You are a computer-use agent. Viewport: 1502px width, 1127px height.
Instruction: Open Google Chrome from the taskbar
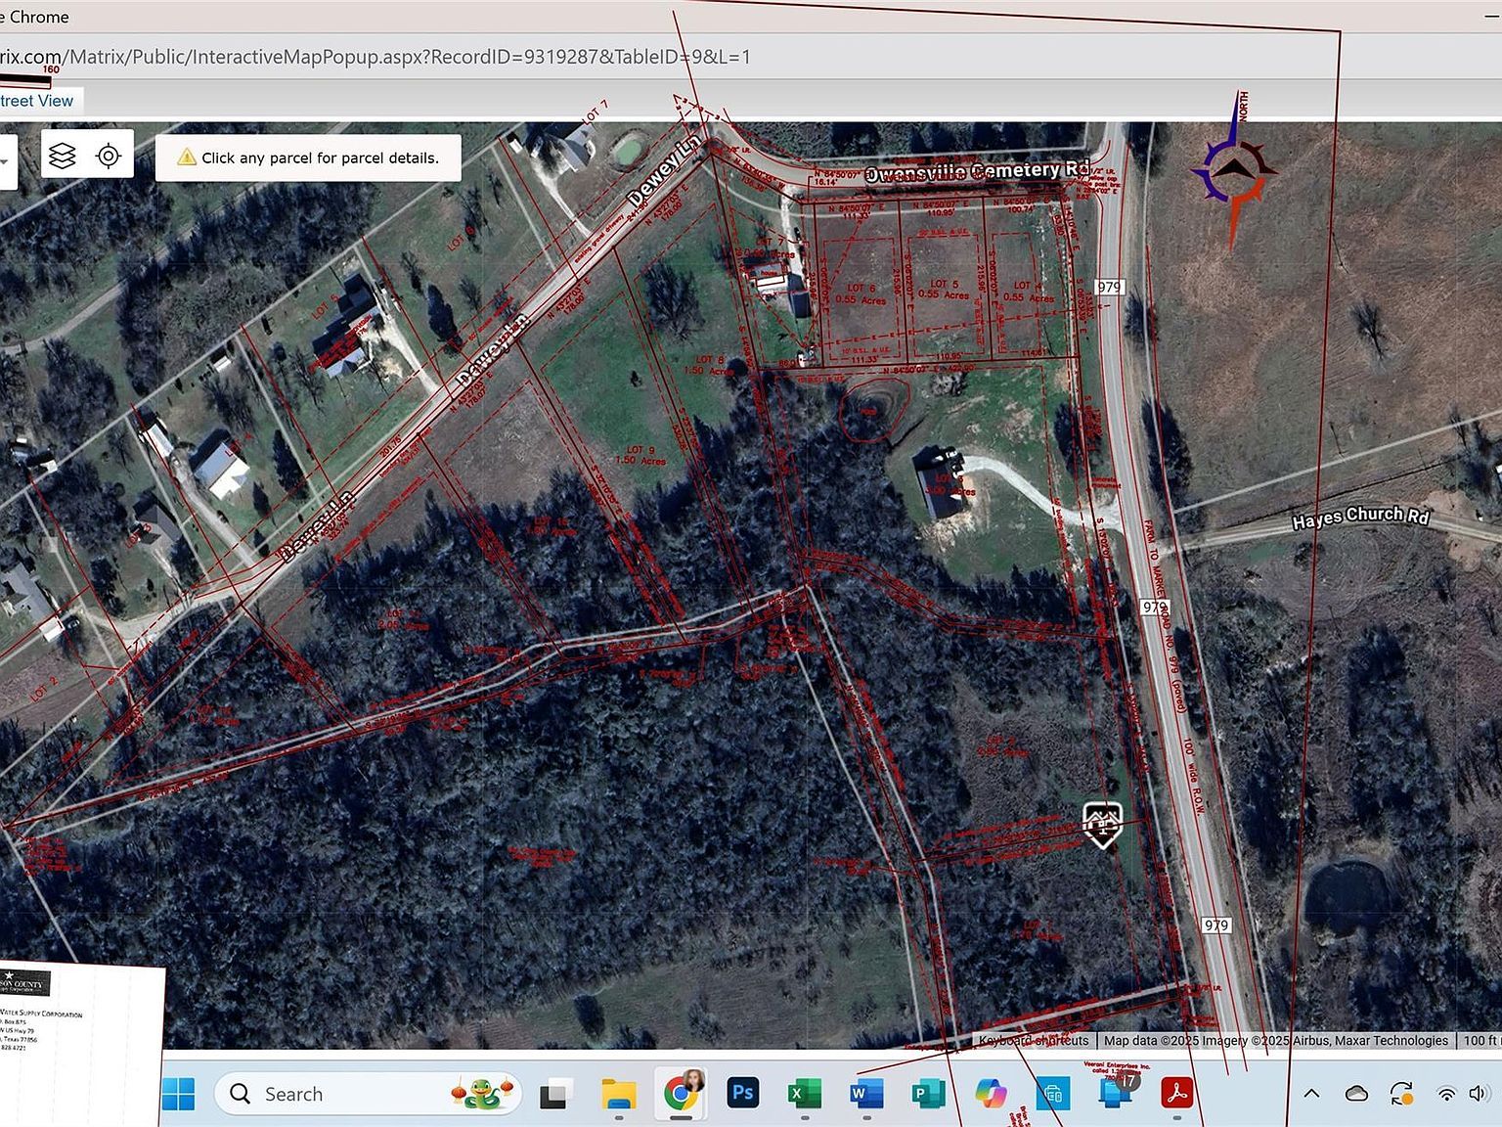click(680, 1094)
